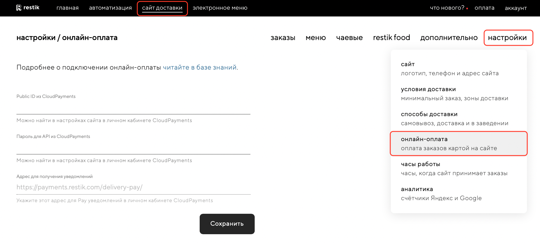Switch to заказы tab
The image size is (540, 243).
[x=283, y=38]
